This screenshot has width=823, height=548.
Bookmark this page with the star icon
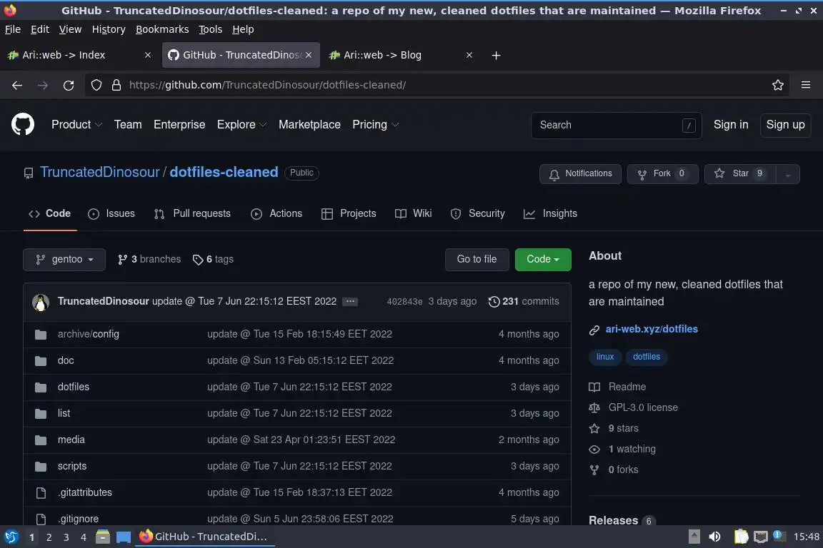[x=778, y=85]
